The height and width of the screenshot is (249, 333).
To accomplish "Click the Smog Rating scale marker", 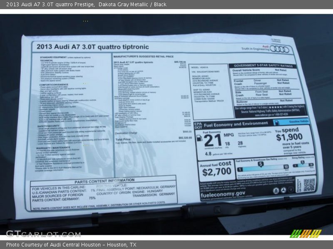I will pos(303,162).
